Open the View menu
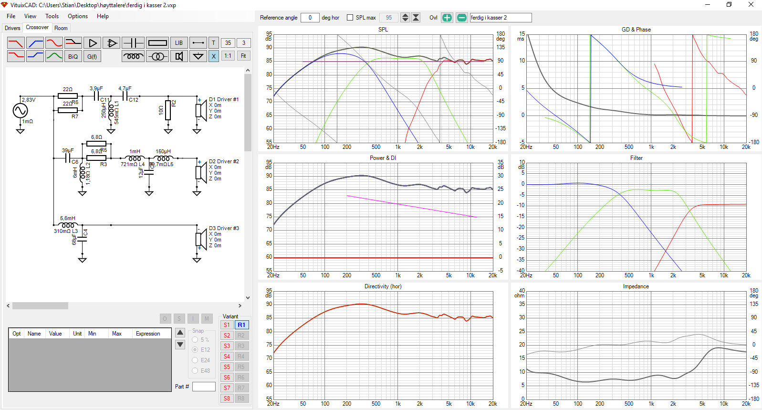The width and height of the screenshot is (762, 410). point(30,16)
